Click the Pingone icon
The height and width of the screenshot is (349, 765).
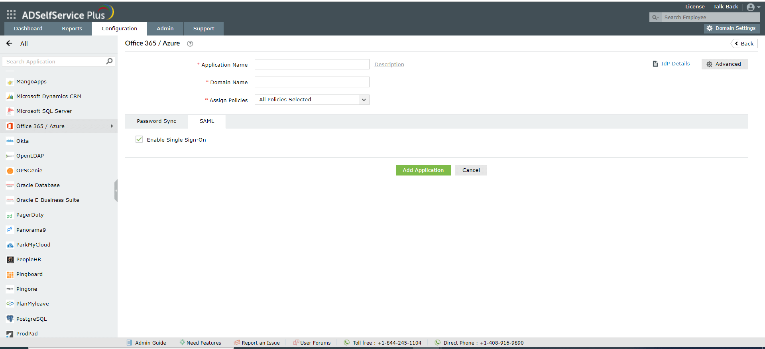[10, 289]
